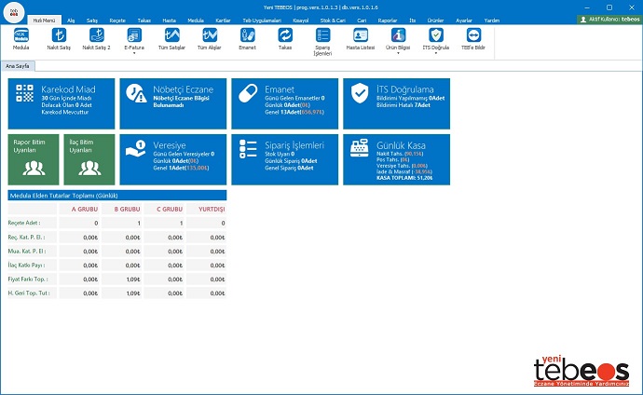Screen dimensions: 643x395
Task: Open the Medula toolbar icon
Action: pyautogui.click(x=21, y=37)
